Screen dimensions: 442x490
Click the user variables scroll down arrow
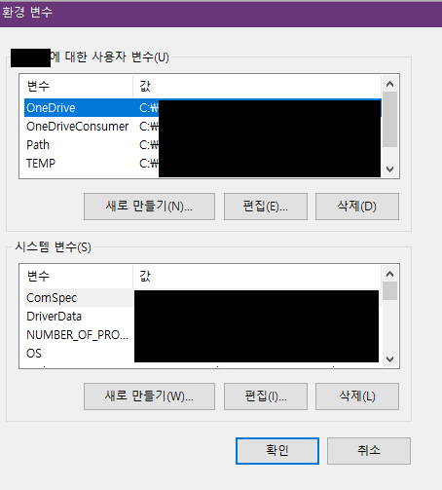tap(390, 170)
